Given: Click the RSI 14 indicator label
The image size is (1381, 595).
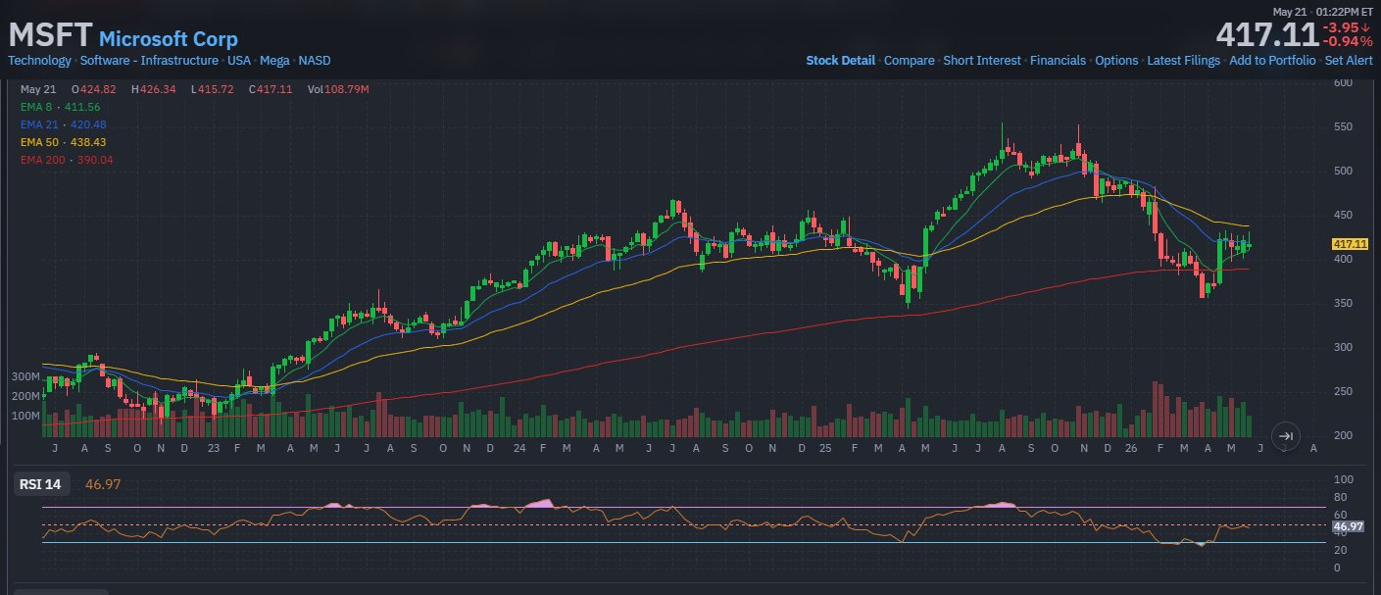Looking at the screenshot, I should coord(42,484).
